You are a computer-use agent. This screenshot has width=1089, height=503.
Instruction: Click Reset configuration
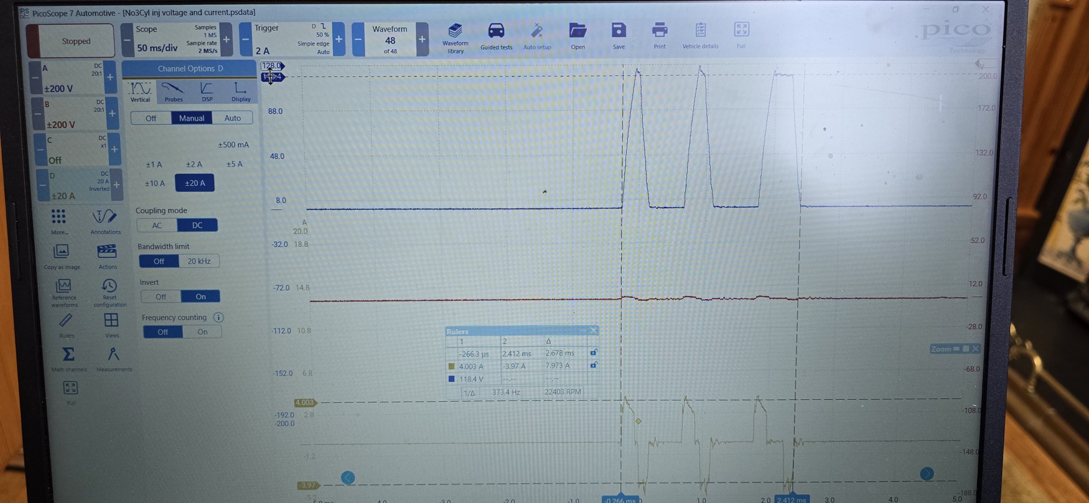coord(110,293)
